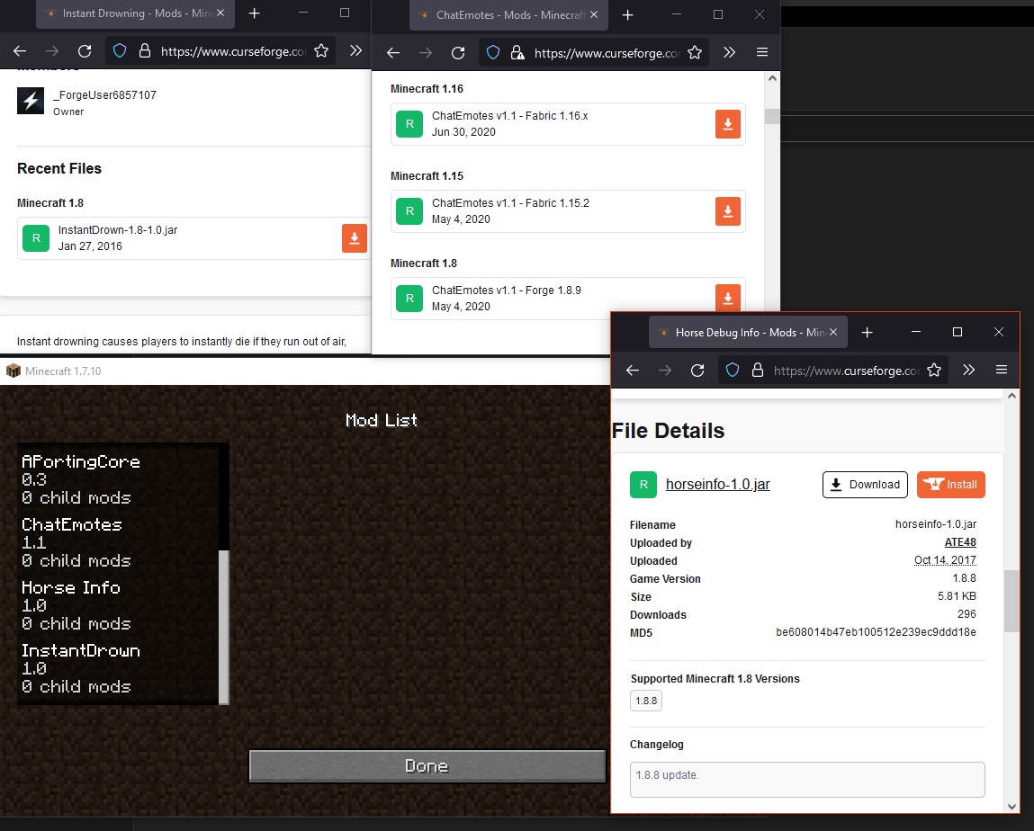
Task: Bookmark the Instant Drowning page with star
Action: click(321, 50)
